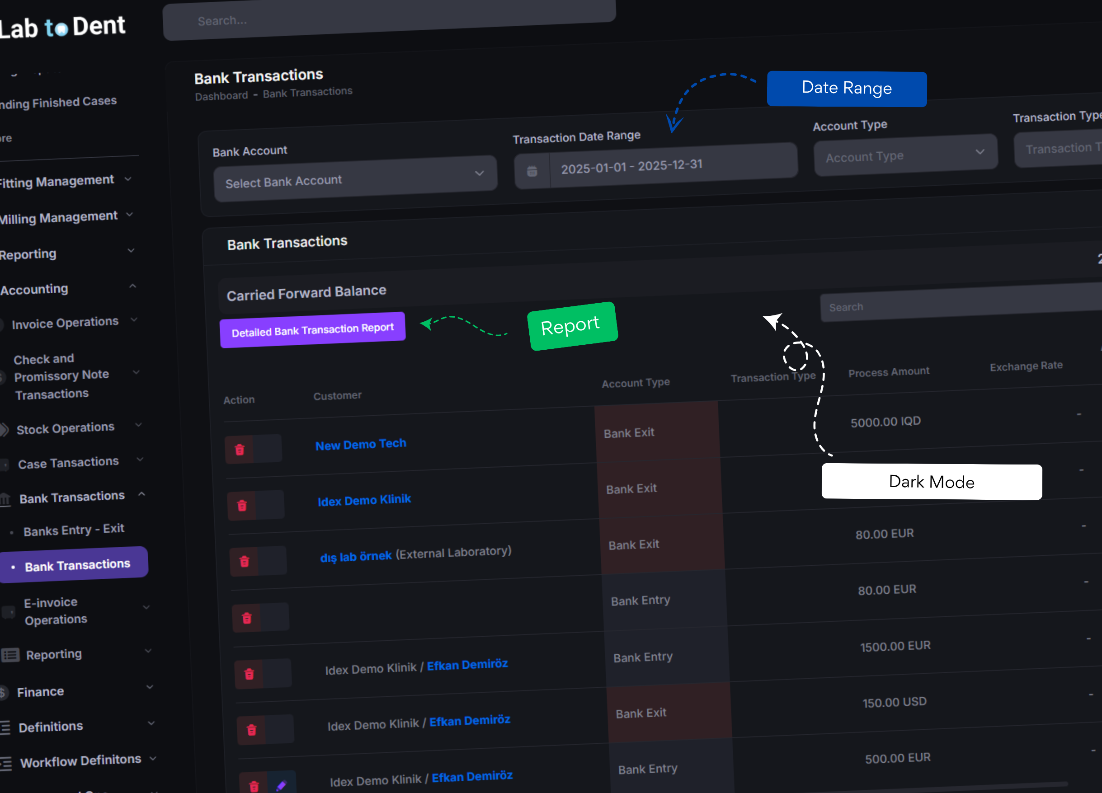Delete the dış lab örnek transaction

[x=245, y=562]
